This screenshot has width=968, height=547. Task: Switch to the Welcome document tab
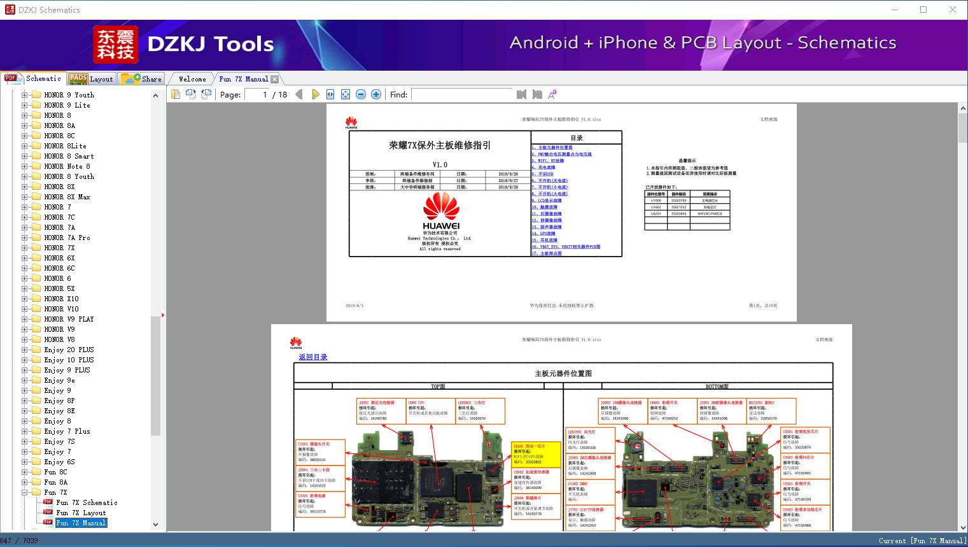click(x=192, y=79)
